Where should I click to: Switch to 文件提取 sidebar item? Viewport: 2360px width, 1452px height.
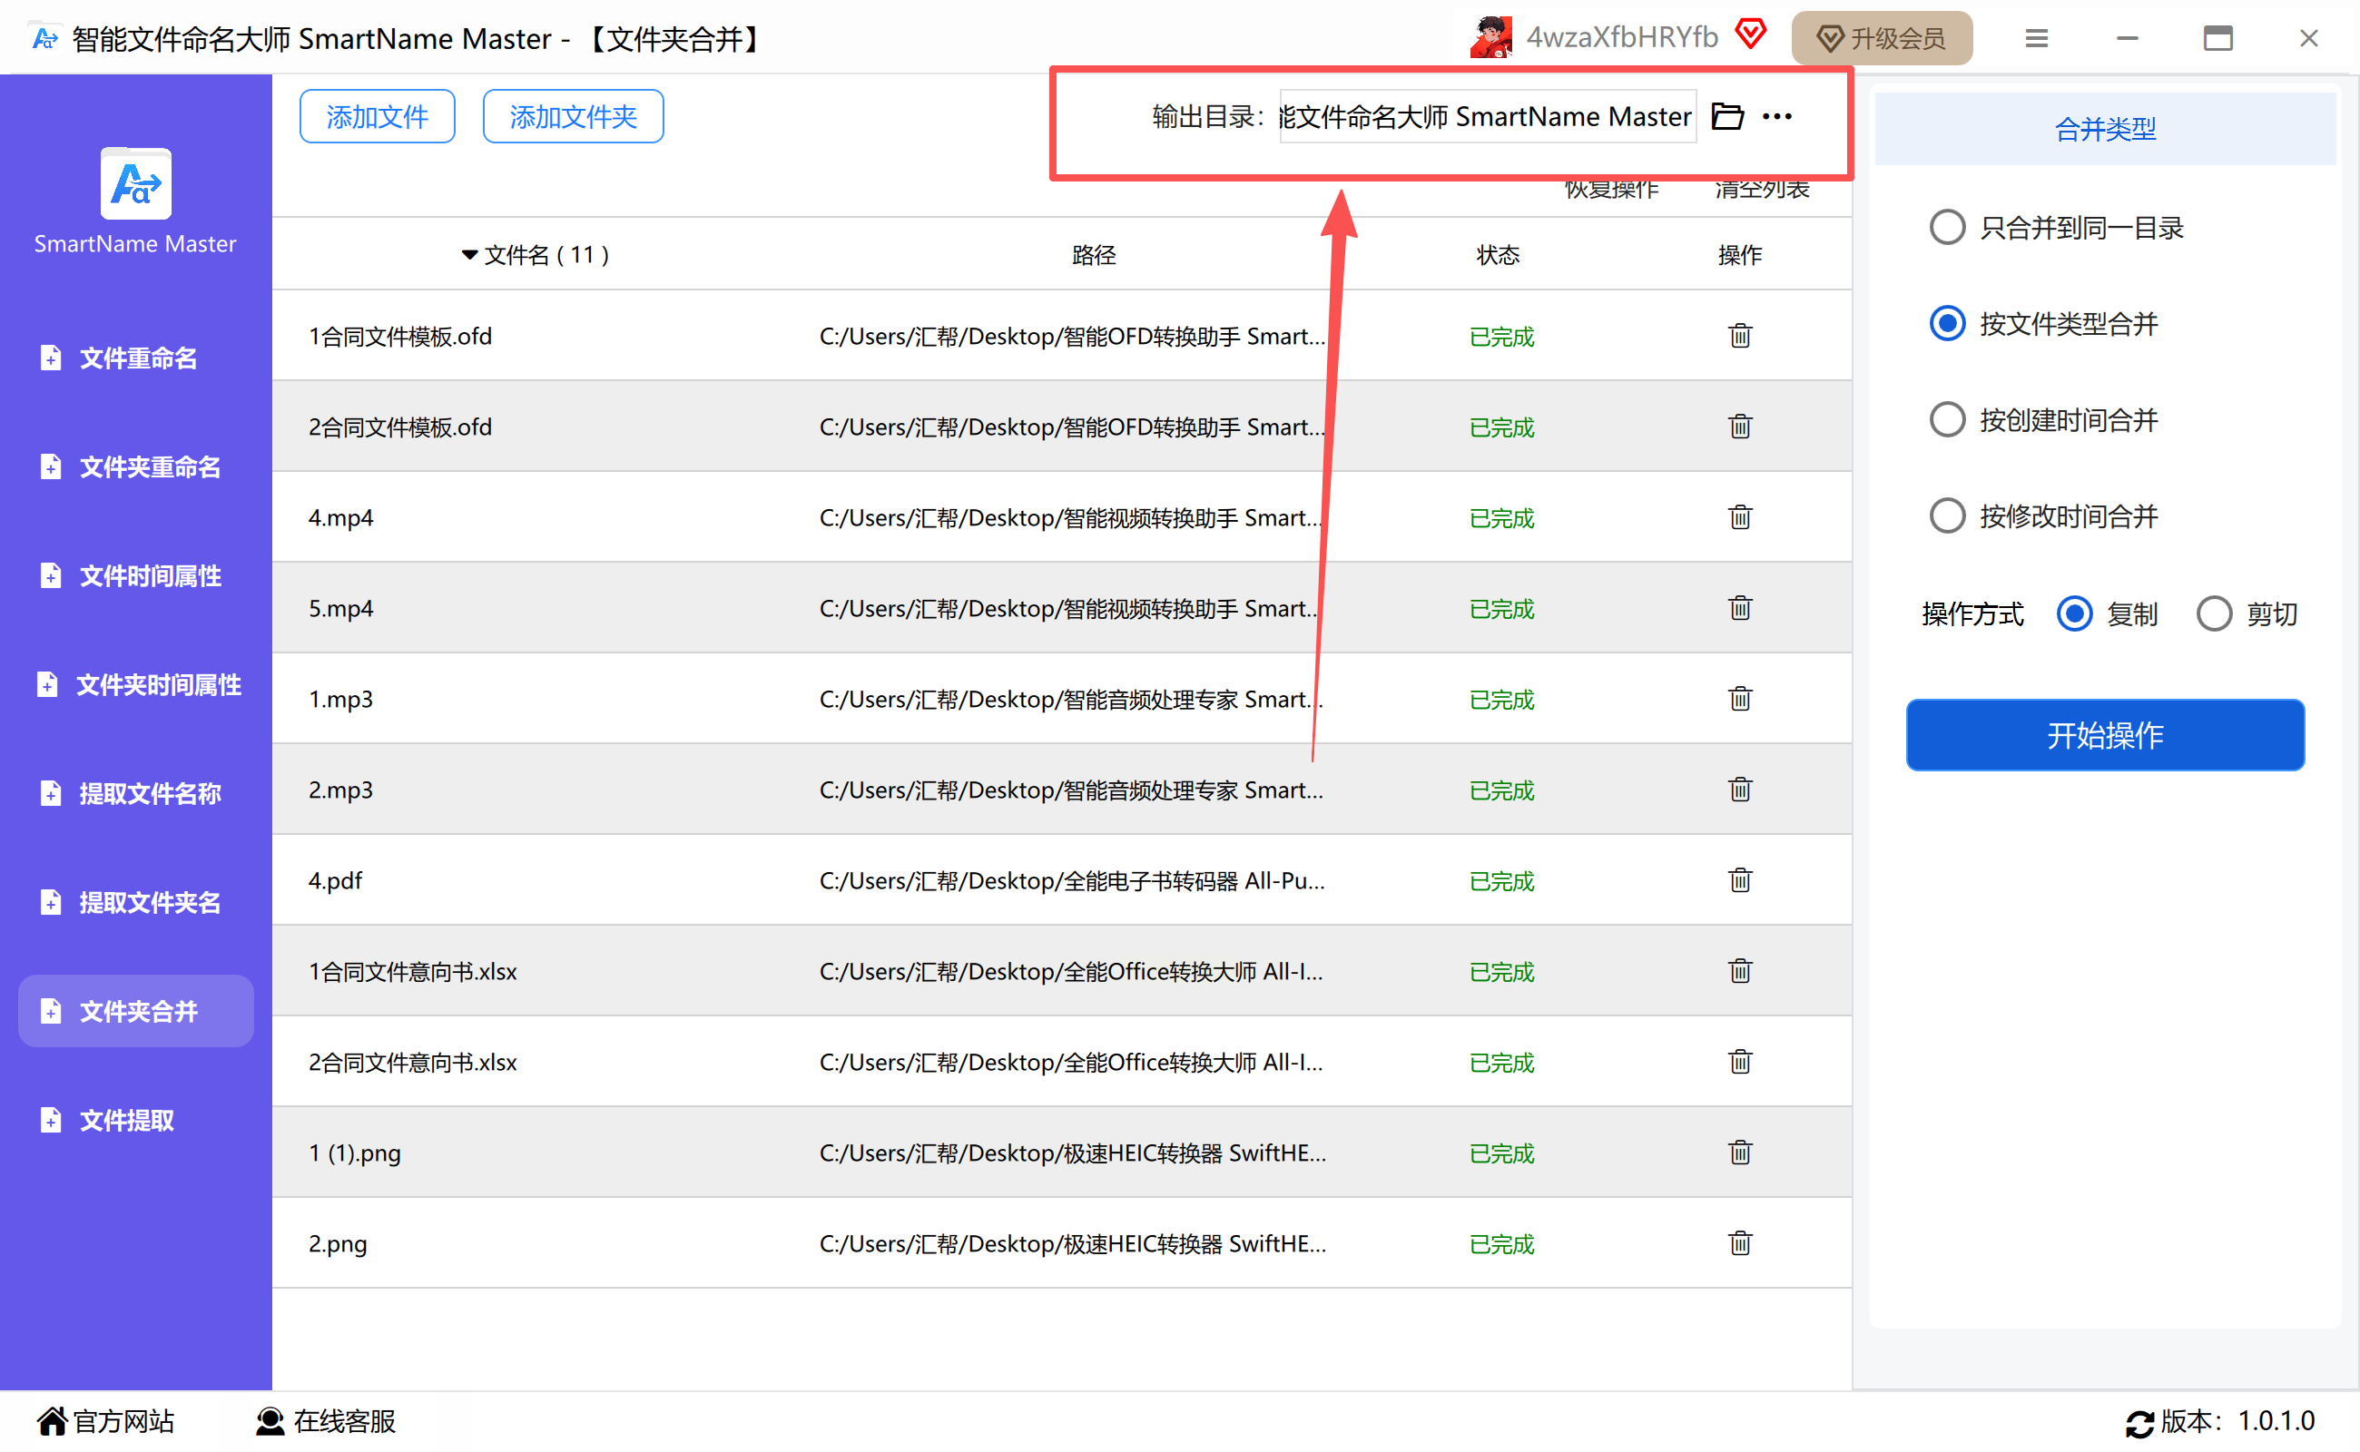[126, 1121]
